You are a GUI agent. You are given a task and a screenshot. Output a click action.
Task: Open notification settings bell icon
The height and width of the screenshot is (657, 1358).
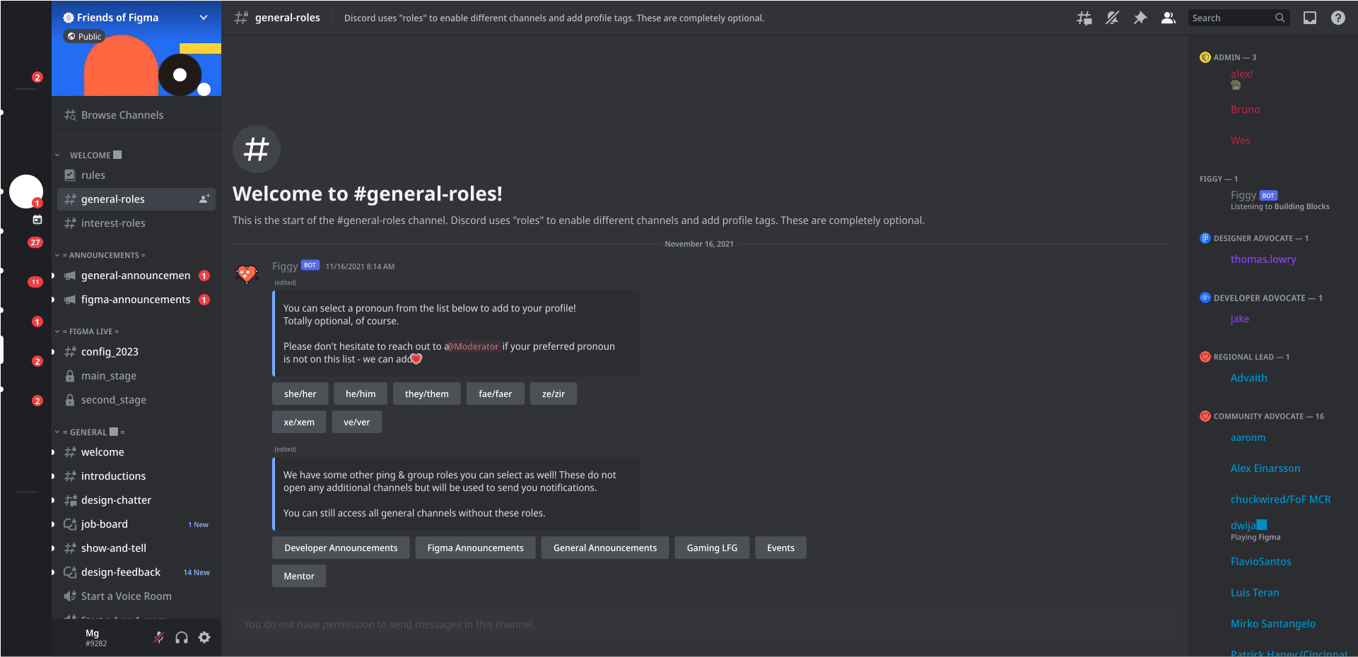pyautogui.click(x=1112, y=18)
